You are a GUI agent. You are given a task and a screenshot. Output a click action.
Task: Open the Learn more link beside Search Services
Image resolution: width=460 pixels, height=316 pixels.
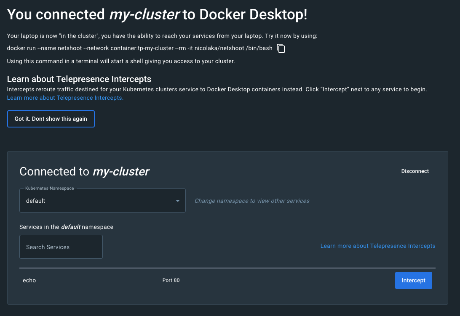[x=378, y=246]
